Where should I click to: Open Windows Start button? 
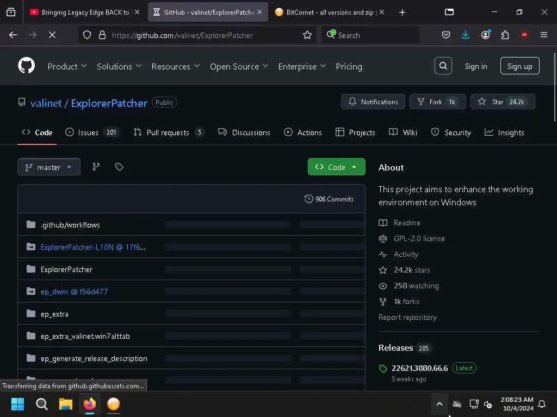point(18,404)
